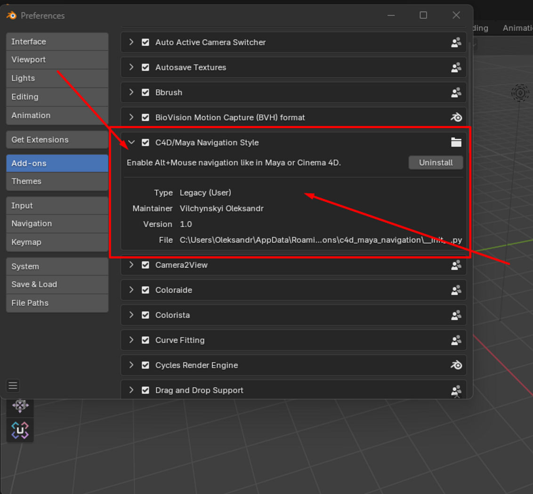The height and width of the screenshot is (494, 533).
Task: Click the maintainer name Vilchynskyi Oleksandr
Action: [222, 208]
